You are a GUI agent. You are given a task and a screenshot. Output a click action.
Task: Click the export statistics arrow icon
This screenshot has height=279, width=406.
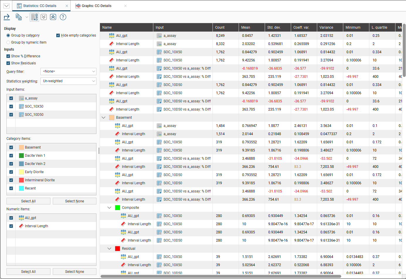click(x=7, y=17)
